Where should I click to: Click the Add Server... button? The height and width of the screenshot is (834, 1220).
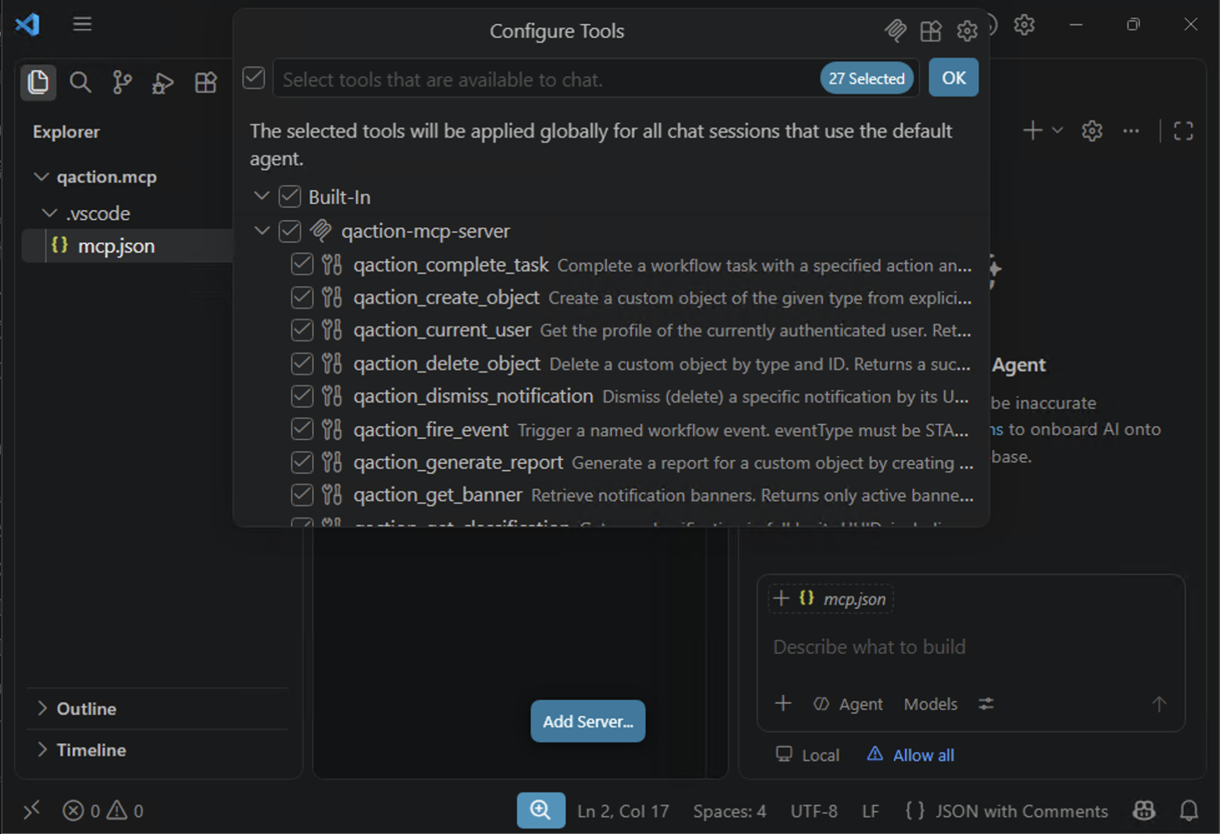point(588,721)
